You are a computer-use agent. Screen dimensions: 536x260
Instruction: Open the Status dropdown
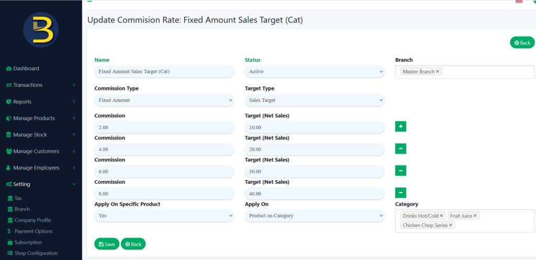pos(315,72)
